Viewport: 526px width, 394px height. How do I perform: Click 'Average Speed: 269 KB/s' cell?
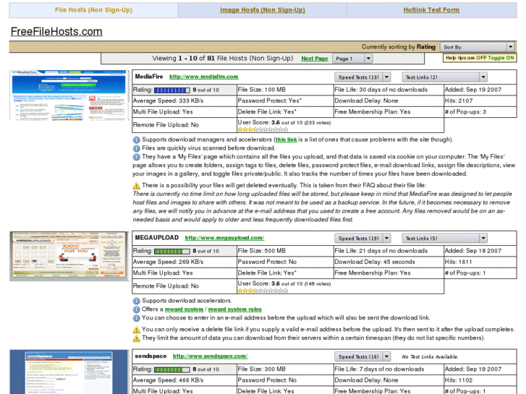(x=184, y=262)
